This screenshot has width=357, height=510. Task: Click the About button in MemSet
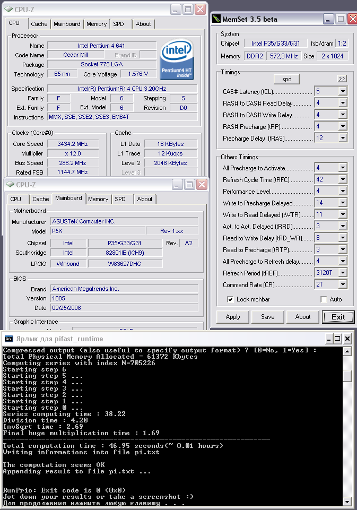[x=303, y=317]
